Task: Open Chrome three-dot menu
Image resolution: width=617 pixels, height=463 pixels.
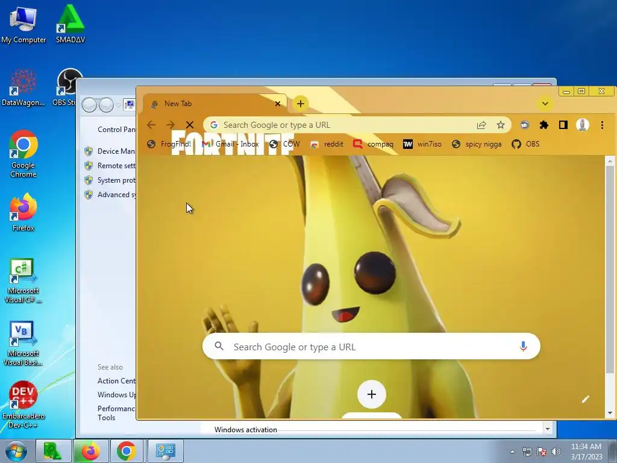Action: (x=602, y=125)
